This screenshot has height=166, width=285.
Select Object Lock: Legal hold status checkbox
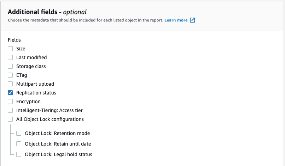pos(19,154)
